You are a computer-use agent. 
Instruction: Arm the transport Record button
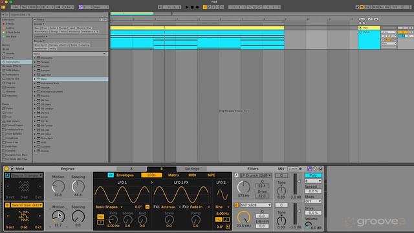(197, 7)
